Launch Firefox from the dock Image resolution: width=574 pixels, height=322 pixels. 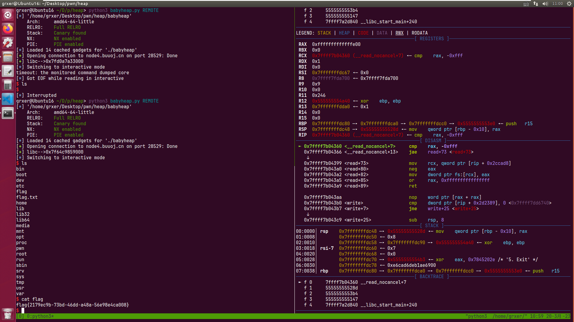pos(8,29)
